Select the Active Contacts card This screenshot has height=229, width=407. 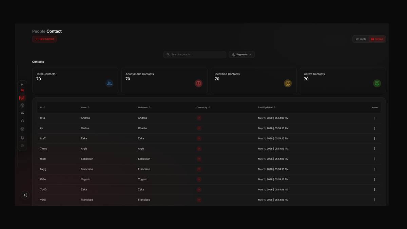coord(343,80)
